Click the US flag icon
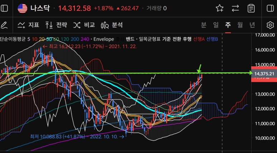 pyautogui.click(x=23, y=8)
